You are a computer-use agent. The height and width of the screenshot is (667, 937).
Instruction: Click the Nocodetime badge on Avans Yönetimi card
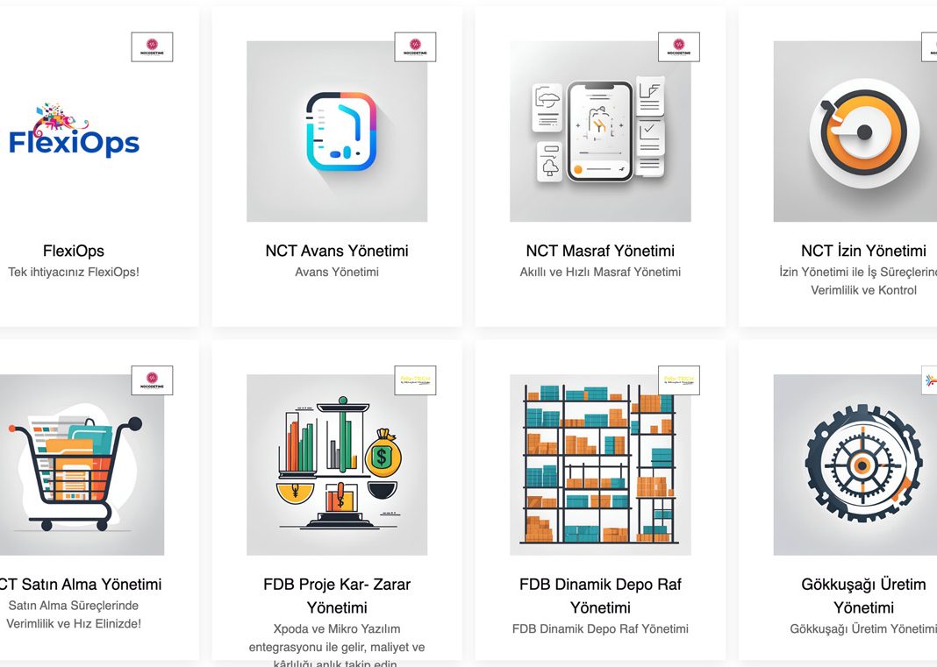[x=415, y=47]
